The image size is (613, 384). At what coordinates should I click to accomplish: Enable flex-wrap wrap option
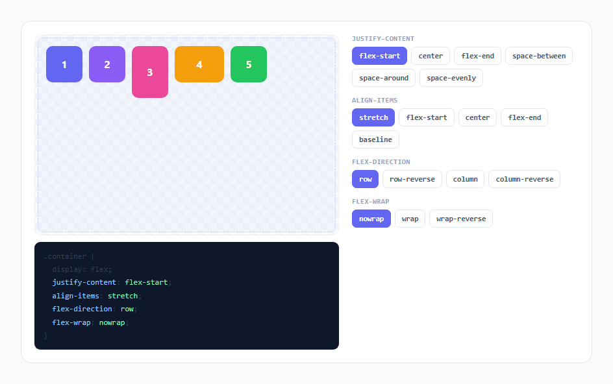click(x=410, y=219)
